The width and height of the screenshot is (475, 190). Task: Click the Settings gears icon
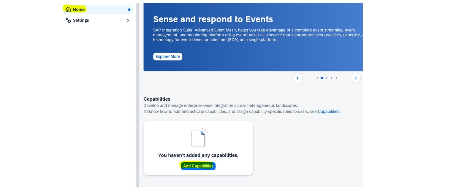68,20
